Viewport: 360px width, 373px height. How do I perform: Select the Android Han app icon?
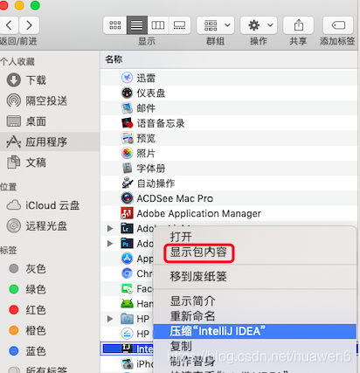point(127,304)
